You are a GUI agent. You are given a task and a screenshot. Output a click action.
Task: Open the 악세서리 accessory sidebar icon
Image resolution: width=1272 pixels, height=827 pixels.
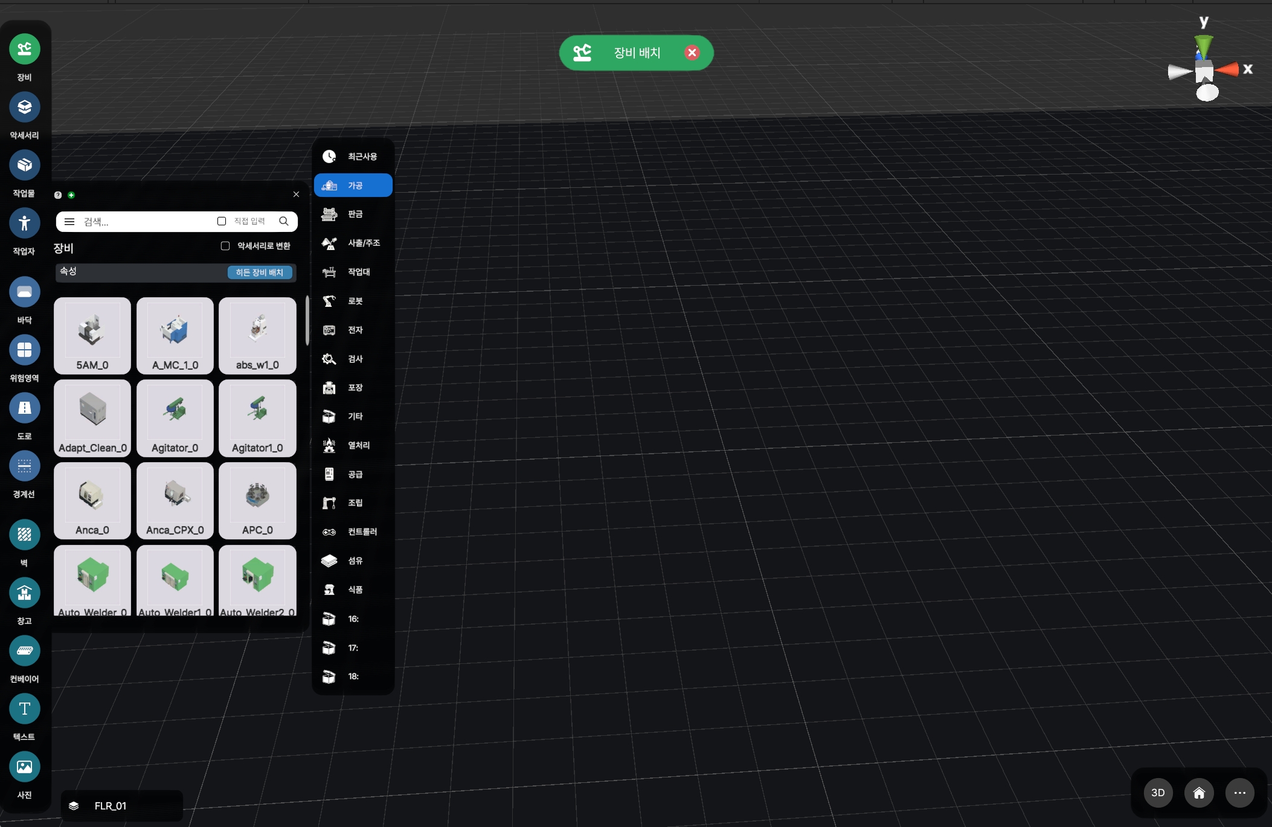(24, 108)
